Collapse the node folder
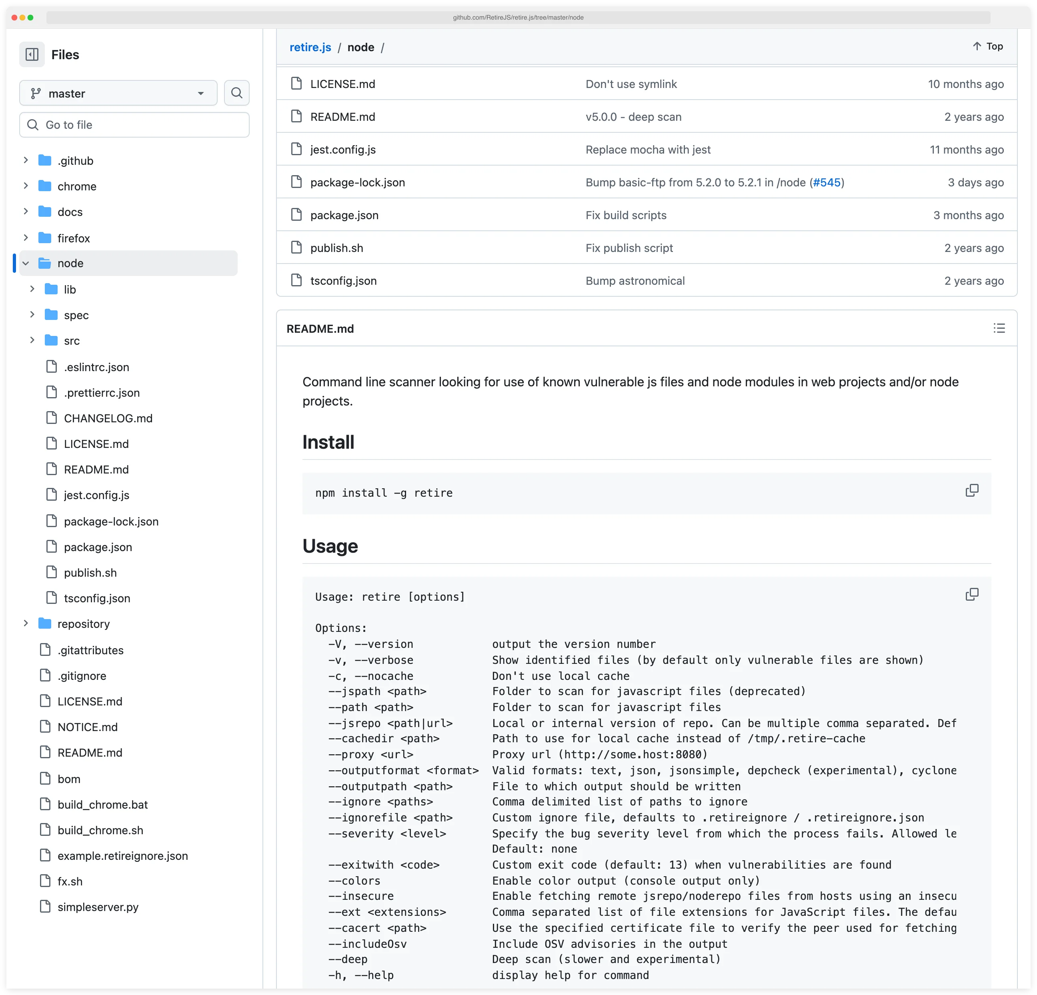1037x995 pixels. tap(25, 263)
